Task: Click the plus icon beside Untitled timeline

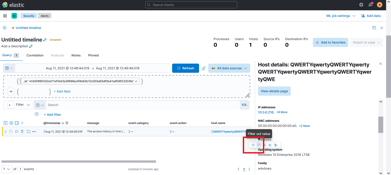Action: coord(5,28)
